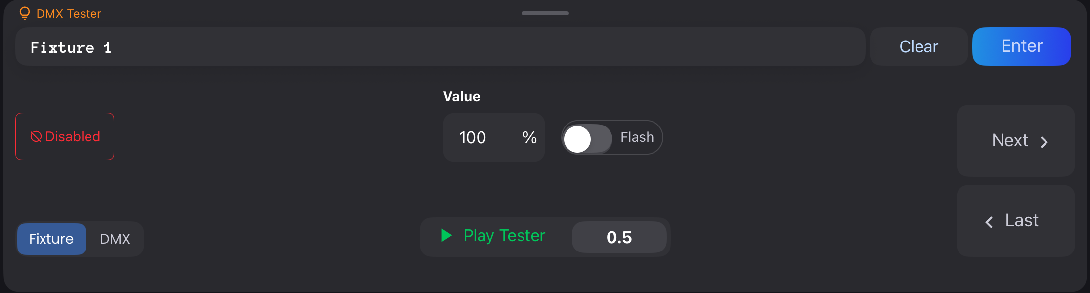Switch to the DMX tab
Screen dimensions: 1090x293
coord(115,239)
